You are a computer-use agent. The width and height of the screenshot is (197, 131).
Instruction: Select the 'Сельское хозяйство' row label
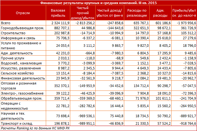[16, 73]
